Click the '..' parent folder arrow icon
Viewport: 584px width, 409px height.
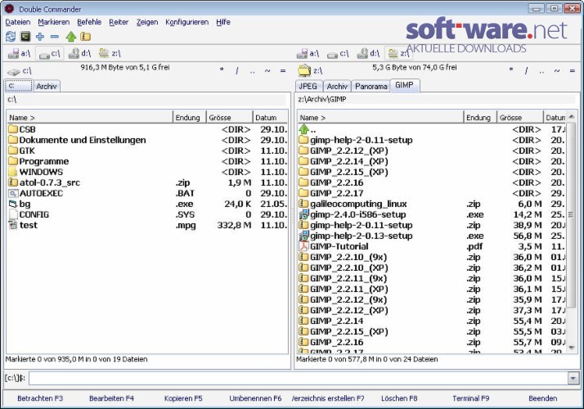tap(304, 129)
